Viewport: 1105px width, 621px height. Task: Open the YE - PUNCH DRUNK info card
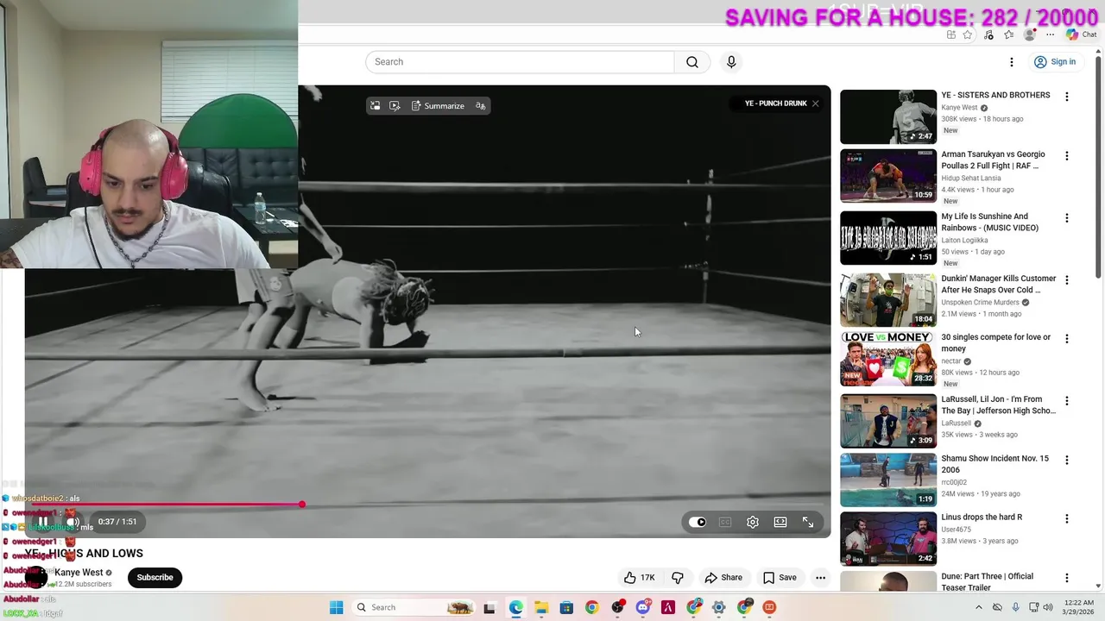(775, 103)
